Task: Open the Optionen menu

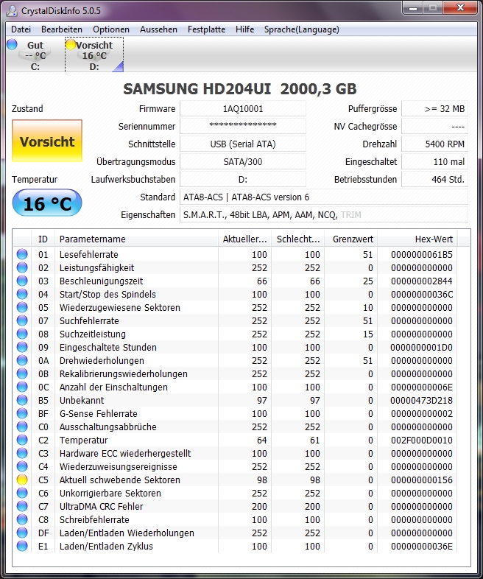Action: pyautogui.click(x=111, y=29)
